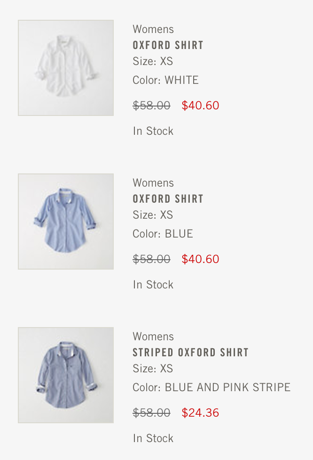The width and height of the screenshot is (313, 460).
Task: Click In Stock under the blue shirt
Action: [153, 285]
